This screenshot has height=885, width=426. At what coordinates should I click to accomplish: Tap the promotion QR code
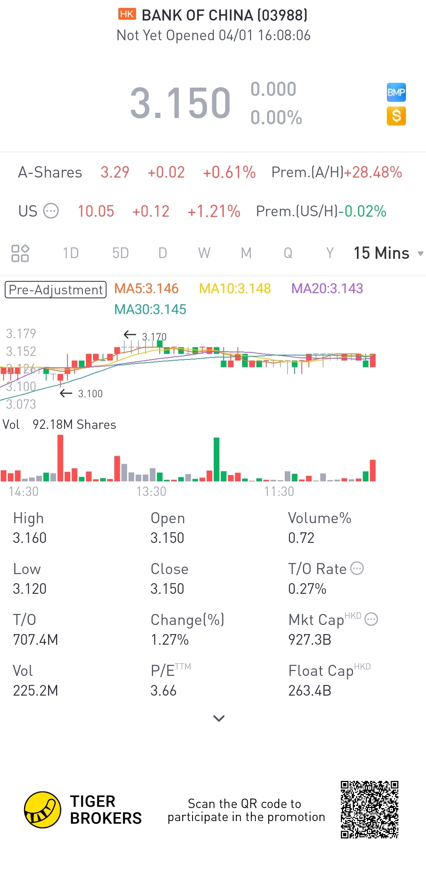point(370,810)
